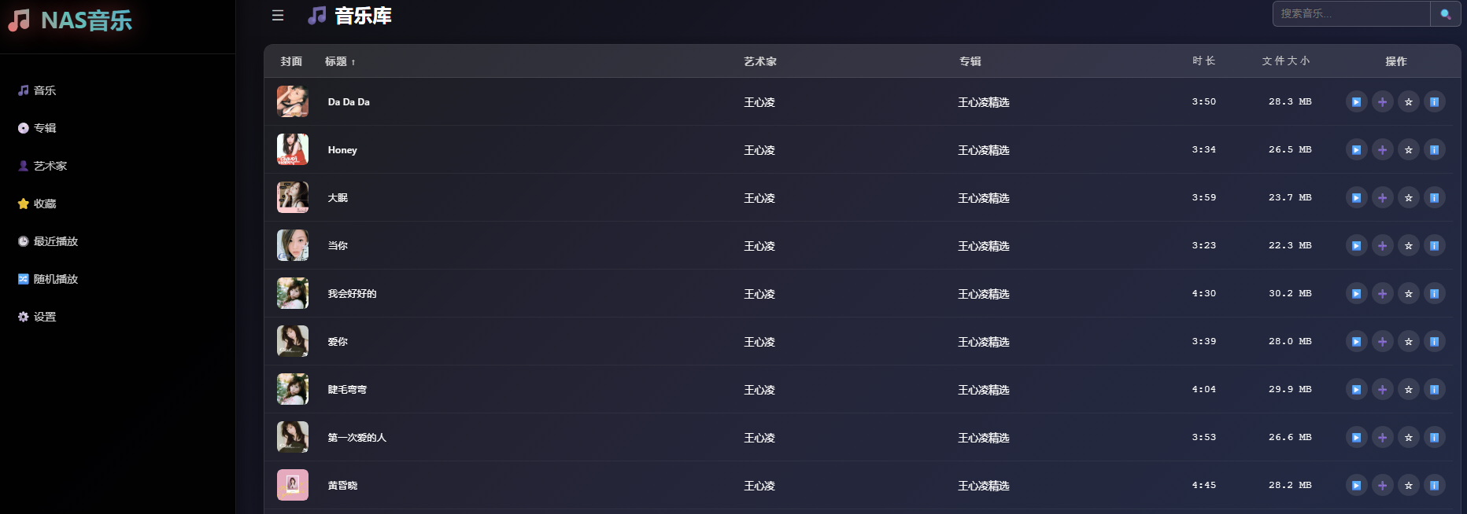Toggle sidebar with the hamburger menu icon
The height and width of the screenshot is (514, 1467).
pyautogui.click(x=278, y=16)
